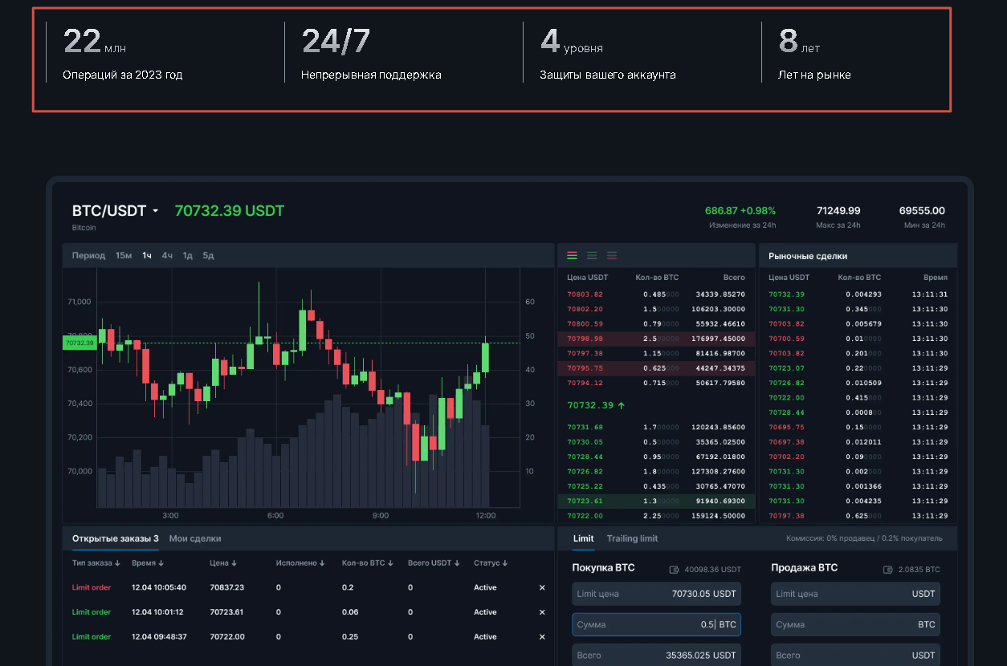Select ask row priced 70802.20
Screen dimensions: 1007x666
click(656, 309)
